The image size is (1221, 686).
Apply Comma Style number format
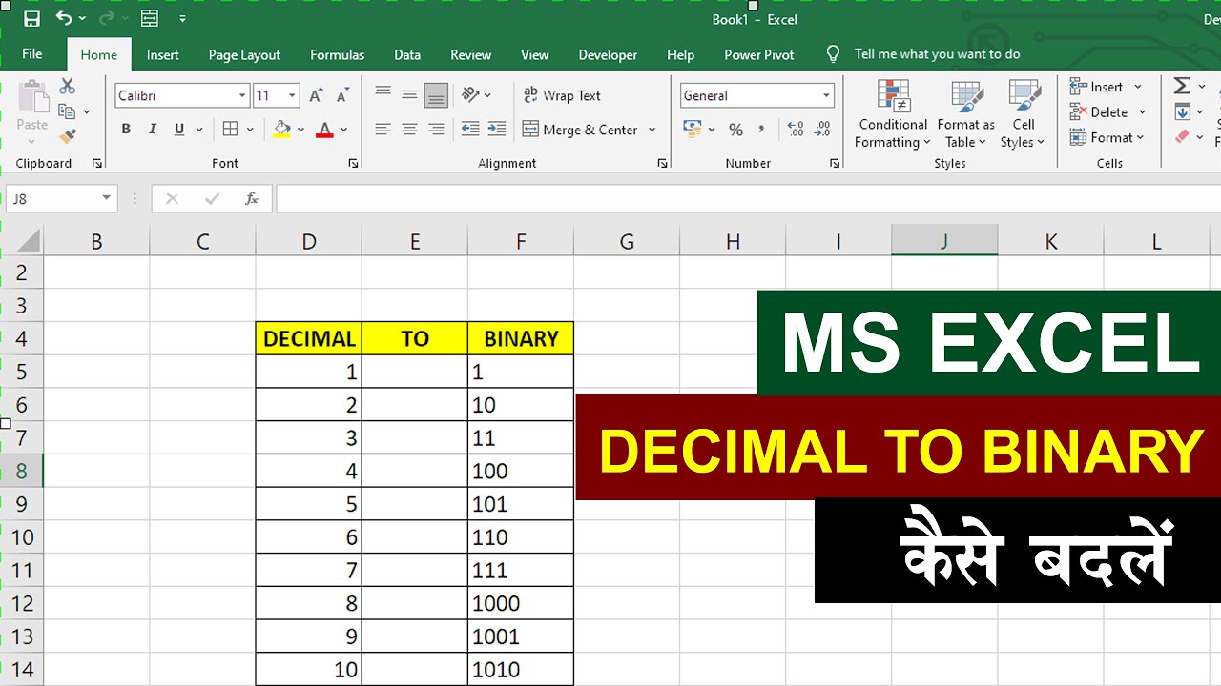pyautogui.click(x=761, y=129)
